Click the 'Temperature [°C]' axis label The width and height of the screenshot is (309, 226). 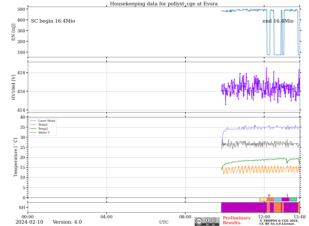[x=16, y=157]
